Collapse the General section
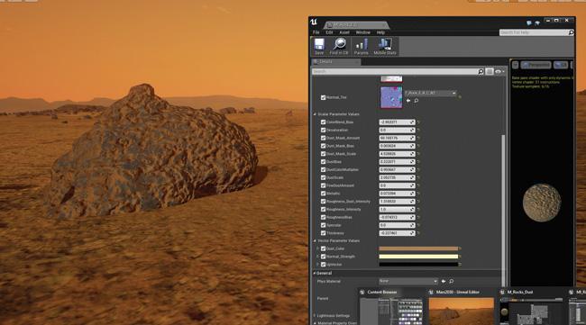The image size is (586, 325). click(315, 273)
